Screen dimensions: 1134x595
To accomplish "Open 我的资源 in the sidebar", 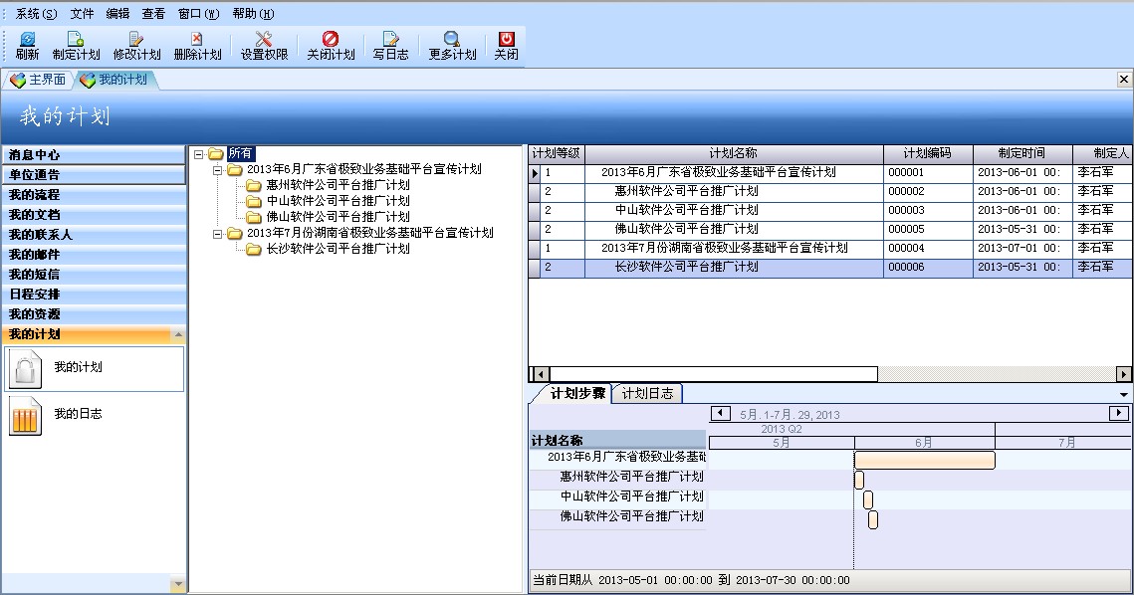I will tap(94, 313).
